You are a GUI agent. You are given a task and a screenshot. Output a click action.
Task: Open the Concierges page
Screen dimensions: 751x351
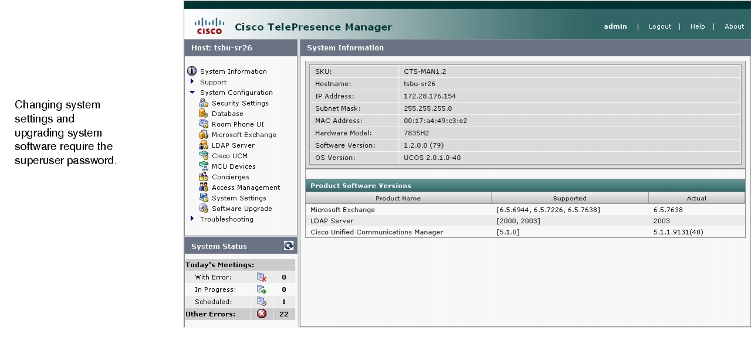pyautogui.click(x=231, y=177)
